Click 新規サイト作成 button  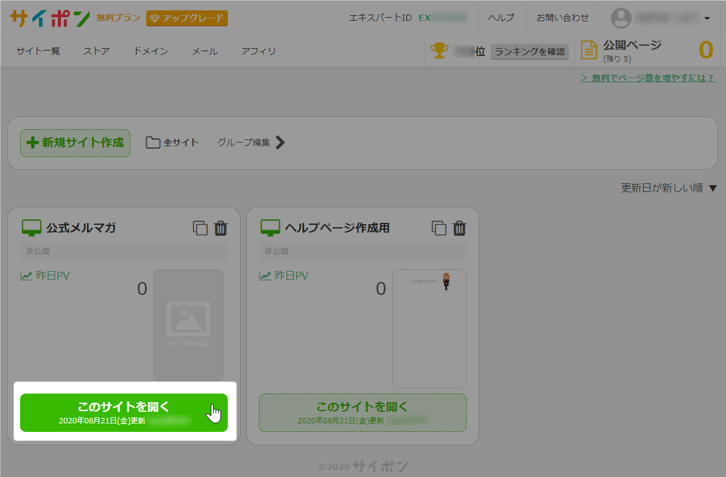coord(75,143)
